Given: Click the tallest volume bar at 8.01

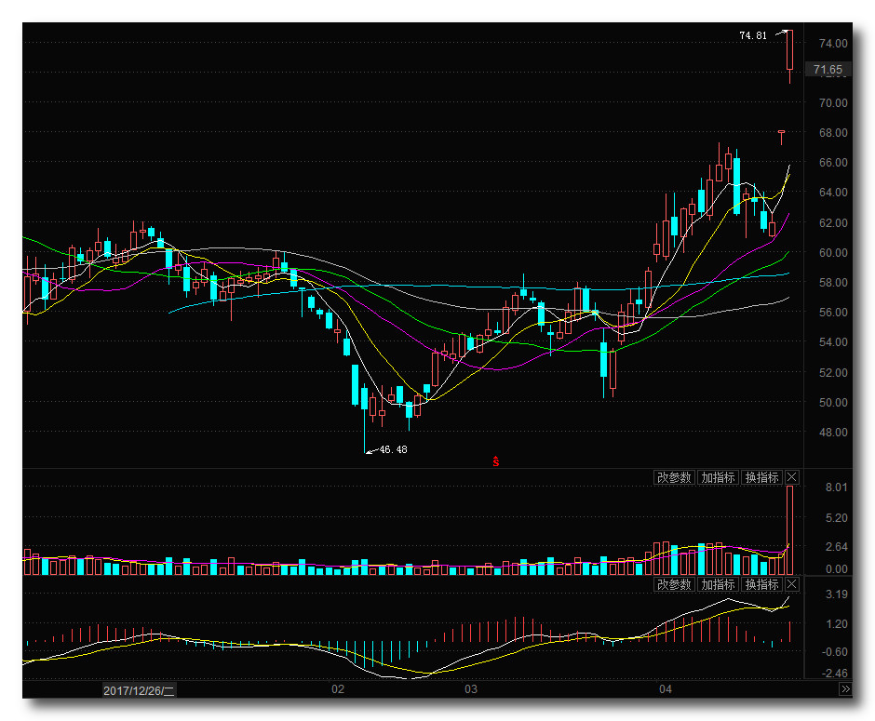Looking at the screenshot, I should coord(789,530).
